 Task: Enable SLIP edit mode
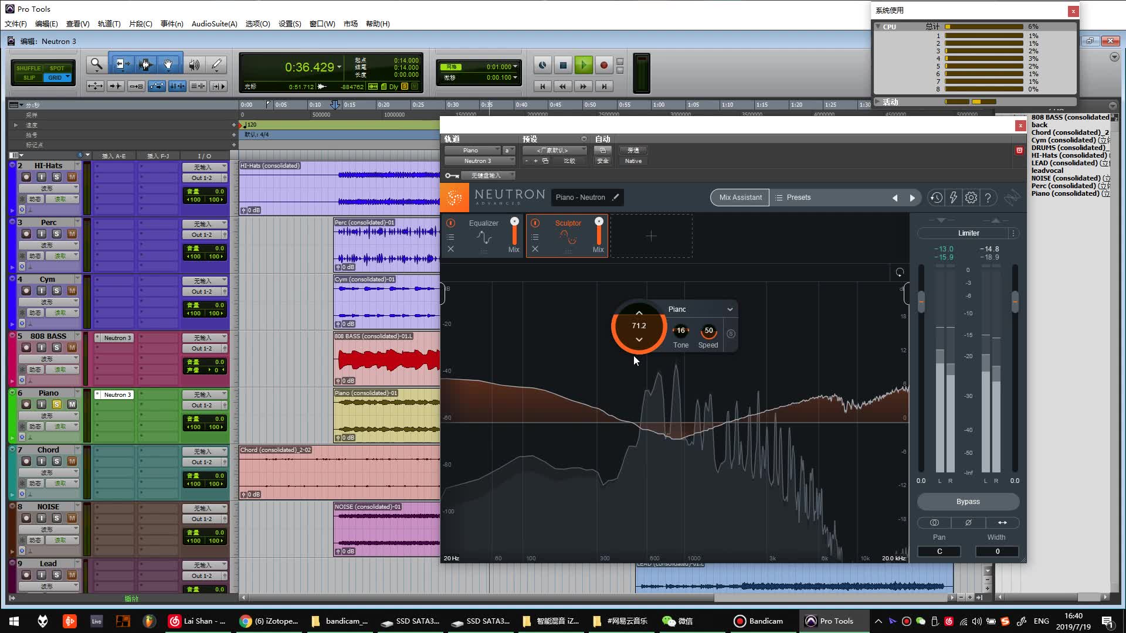(29, 77)
